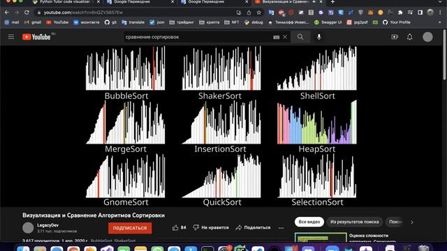Viewport: 447px width, 251px height.
Task: Click the video title text
Action: point(94,215)
